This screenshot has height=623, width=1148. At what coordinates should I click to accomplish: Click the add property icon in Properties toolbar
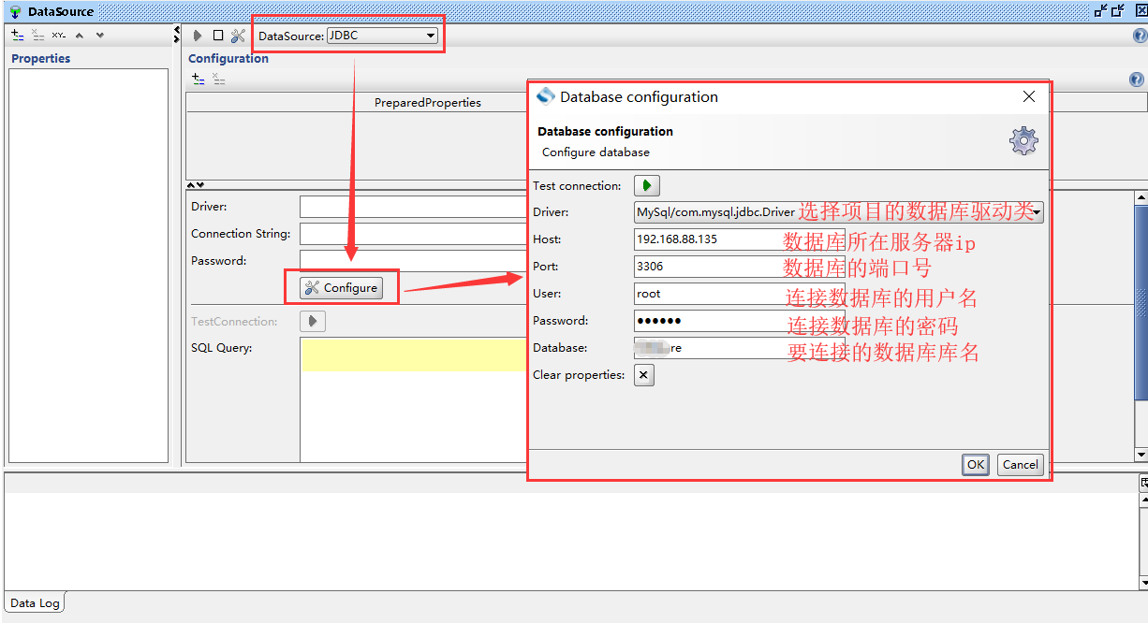(x=18, y=36)
